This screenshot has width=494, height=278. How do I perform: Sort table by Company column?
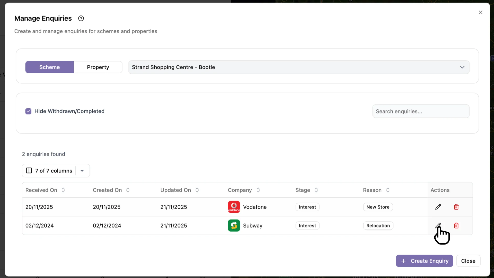click(258, 190)
